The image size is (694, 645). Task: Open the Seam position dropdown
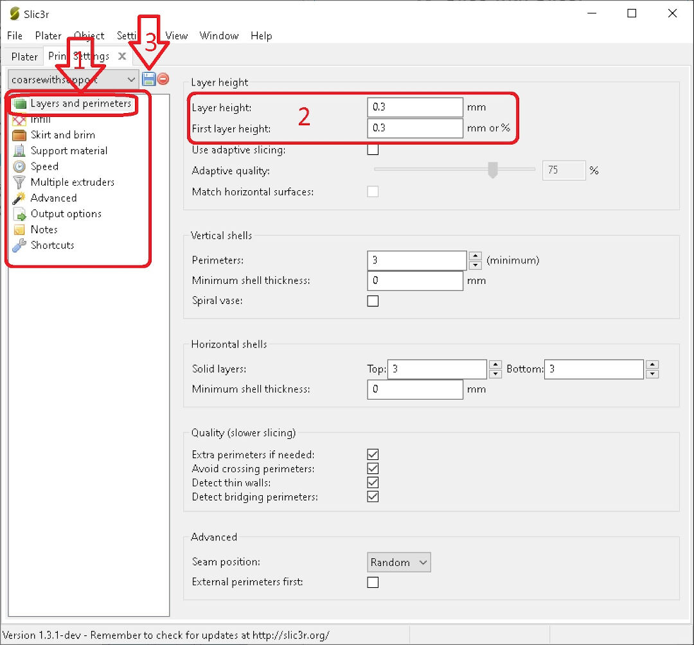(x=398, y=562)
